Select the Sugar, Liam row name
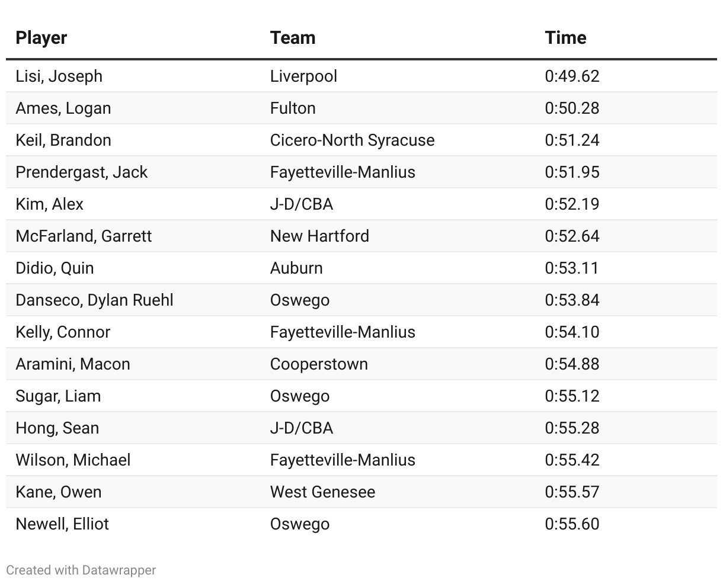Image resolution: width=723 pixels, height=584 pixels. (x=58, y=396)
